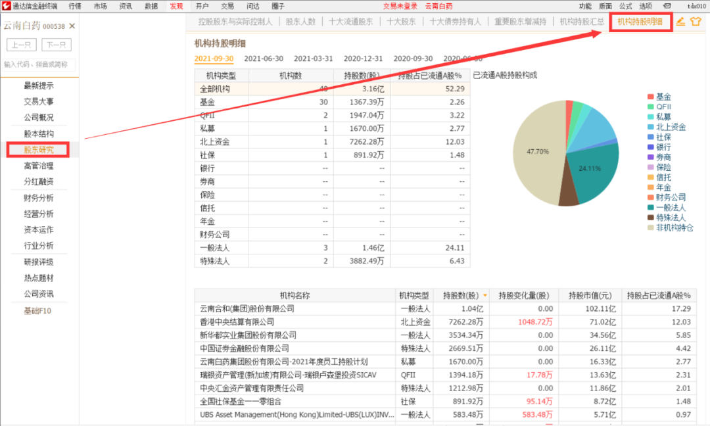Click the orange pencil edit icon
The width and height of the screenshot is (710, 426).
point(680,21)
